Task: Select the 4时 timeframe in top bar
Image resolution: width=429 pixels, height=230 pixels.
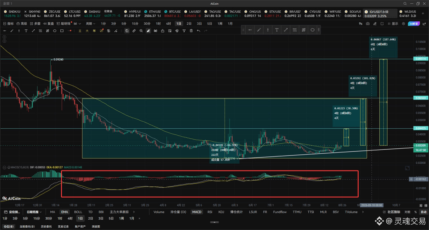Action: pyautogui.click(x=169, y=24)
